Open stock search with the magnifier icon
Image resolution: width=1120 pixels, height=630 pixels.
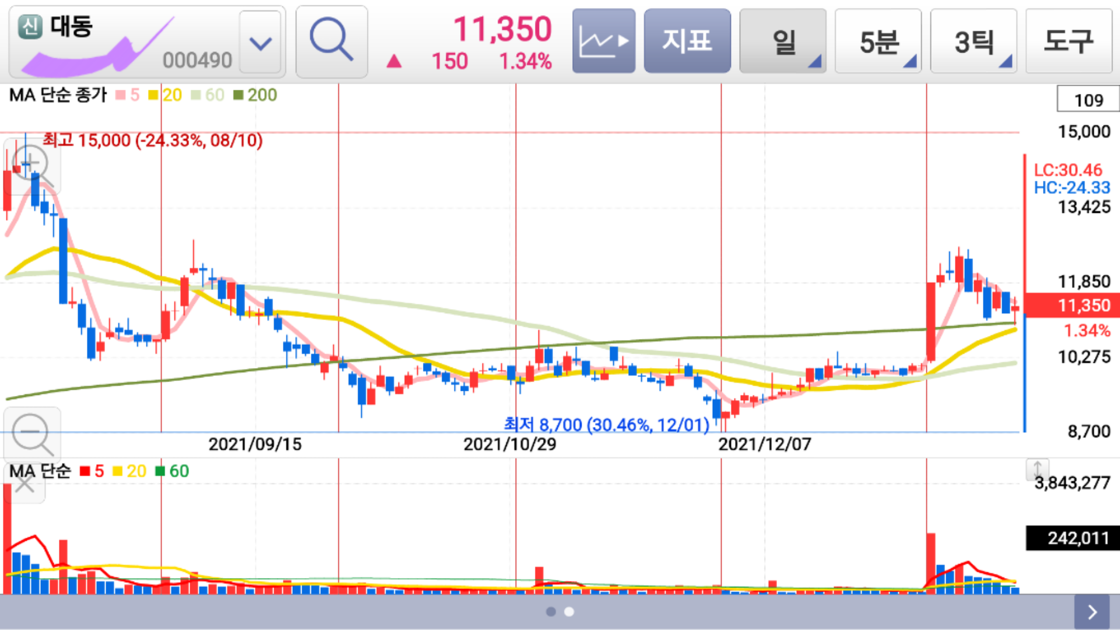(x=331, y=42)
